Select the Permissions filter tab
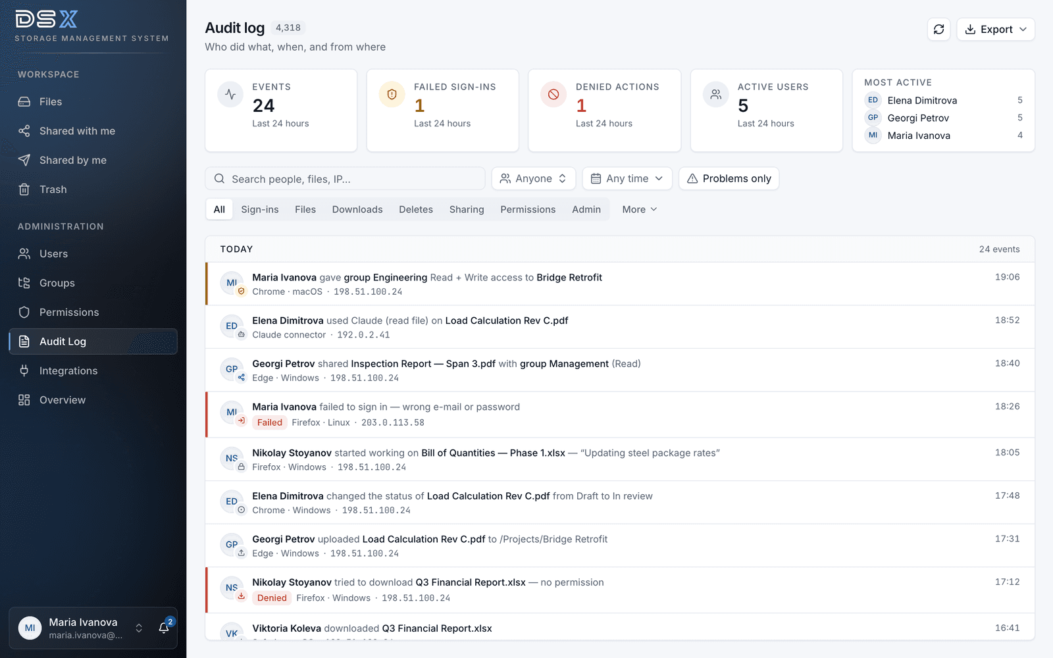The height and width of the screenshot is (658, 1053). click(x=528, y=209)
